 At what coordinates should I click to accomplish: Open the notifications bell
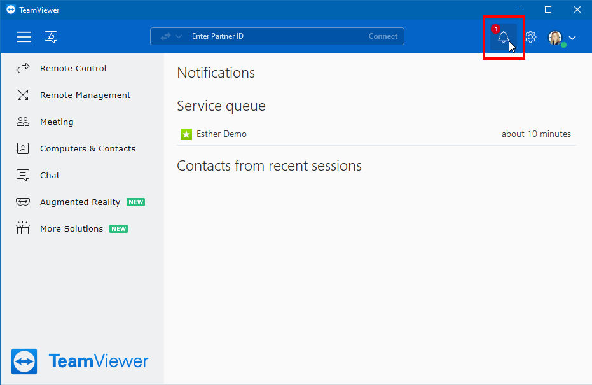503,37
